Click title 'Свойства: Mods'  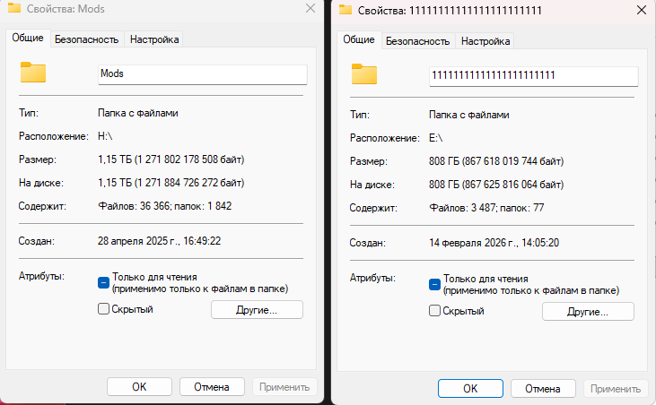(x=66, y=9)
